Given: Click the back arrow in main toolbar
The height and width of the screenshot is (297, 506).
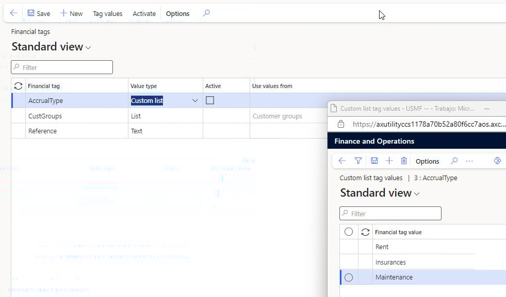Looking at the screenshot, I should tap(13, 13).
